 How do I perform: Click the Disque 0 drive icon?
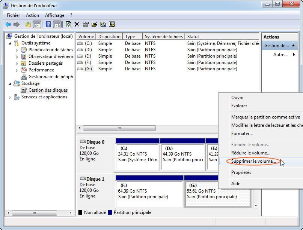pyautogui.click(x=83, y=141)
